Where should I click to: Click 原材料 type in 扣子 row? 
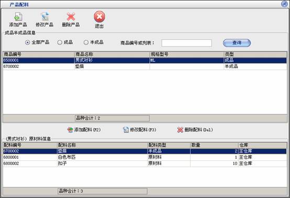coord(155,164)
